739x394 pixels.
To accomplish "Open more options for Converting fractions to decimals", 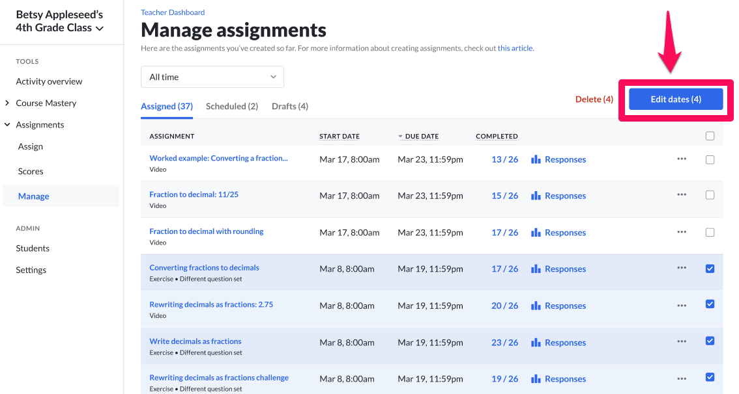I will (682, 268).
